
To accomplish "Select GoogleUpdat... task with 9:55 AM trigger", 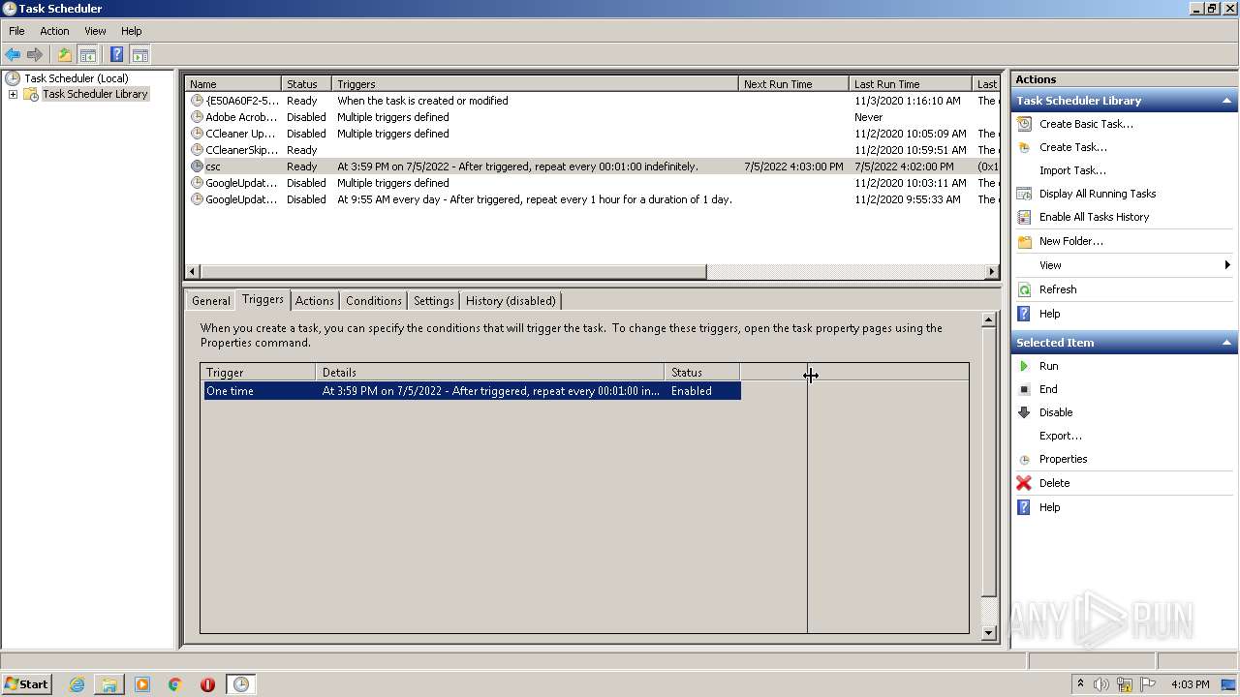I will [x=591, y=199].
